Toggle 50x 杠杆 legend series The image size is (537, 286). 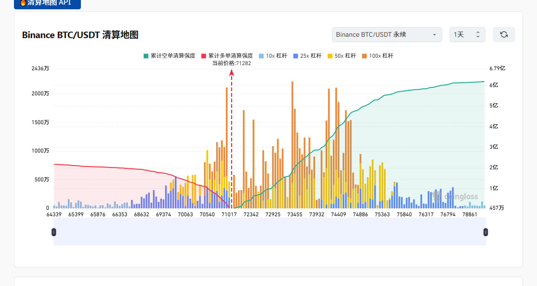pos(342,55)
